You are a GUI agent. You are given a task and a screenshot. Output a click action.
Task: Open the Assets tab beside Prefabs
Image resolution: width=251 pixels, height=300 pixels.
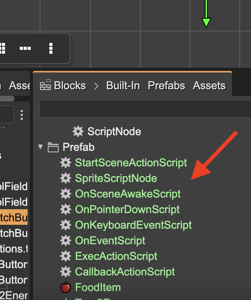pos(209,85)
